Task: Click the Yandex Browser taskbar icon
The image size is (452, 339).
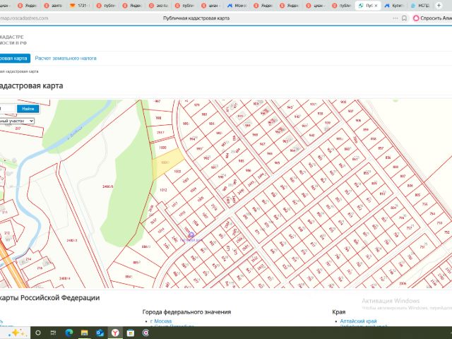Action: tap(115, 333)
